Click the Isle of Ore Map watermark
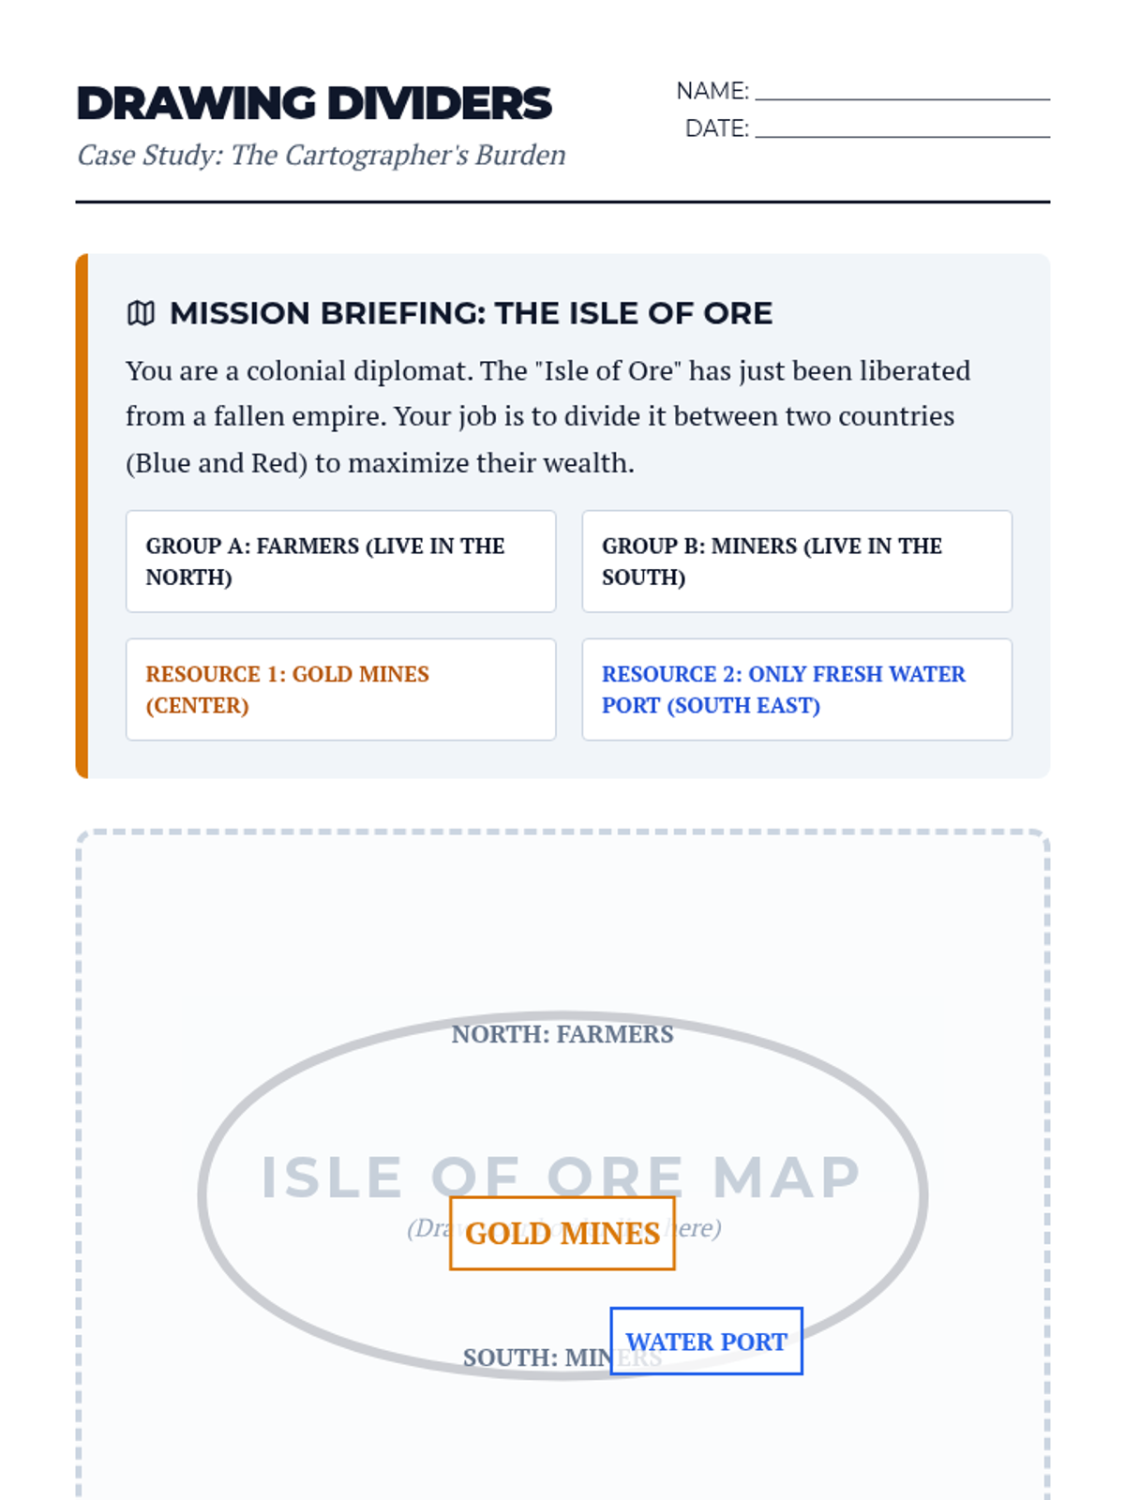The image size is (1125, 1500). tap(787, 1177)
